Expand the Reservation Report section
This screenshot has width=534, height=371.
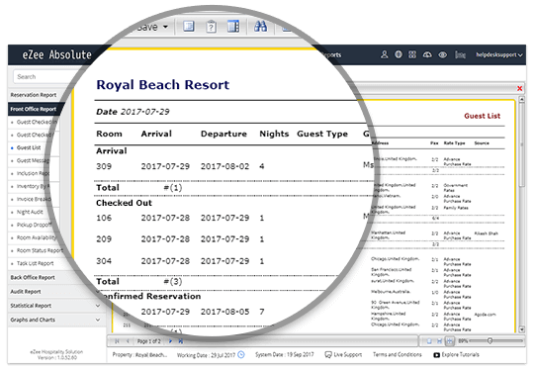(x=34, y=95)
